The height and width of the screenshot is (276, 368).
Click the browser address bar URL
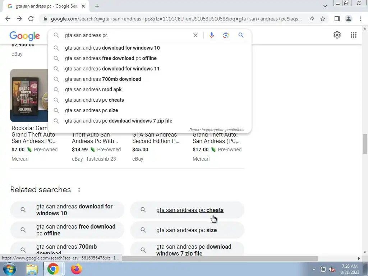(x=176, y=19)
